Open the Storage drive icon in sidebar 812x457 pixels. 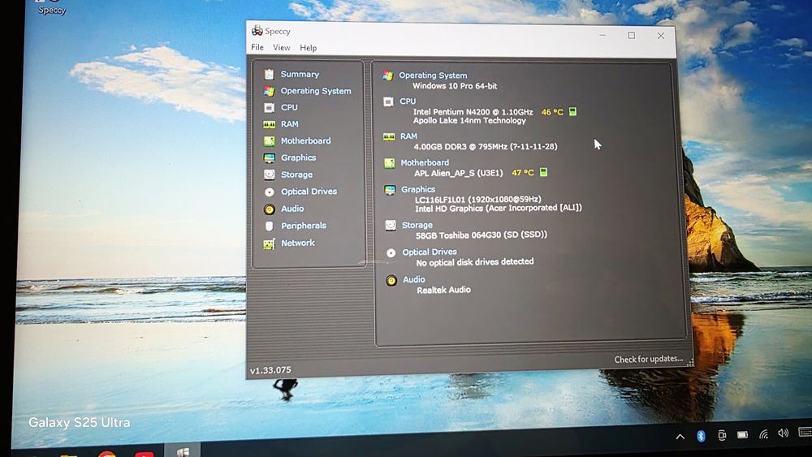click(269, 175)
